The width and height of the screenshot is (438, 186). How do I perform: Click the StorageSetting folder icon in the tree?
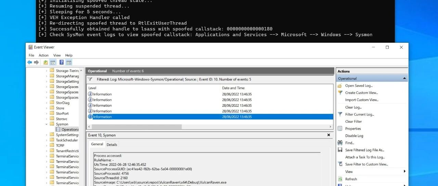coord(52,81)
